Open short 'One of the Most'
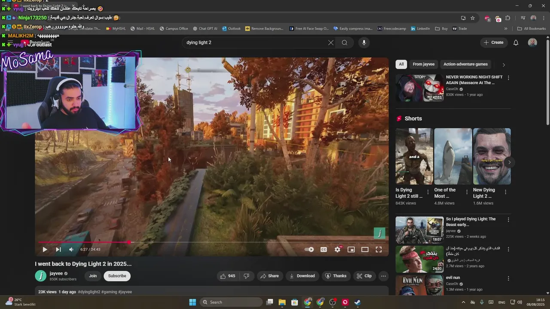 (x=453, y=156)
